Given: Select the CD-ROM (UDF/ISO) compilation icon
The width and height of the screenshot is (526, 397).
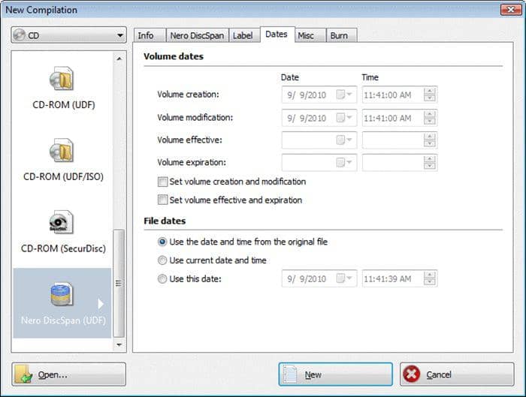Looking at the screenshot, I should [62, 150].
